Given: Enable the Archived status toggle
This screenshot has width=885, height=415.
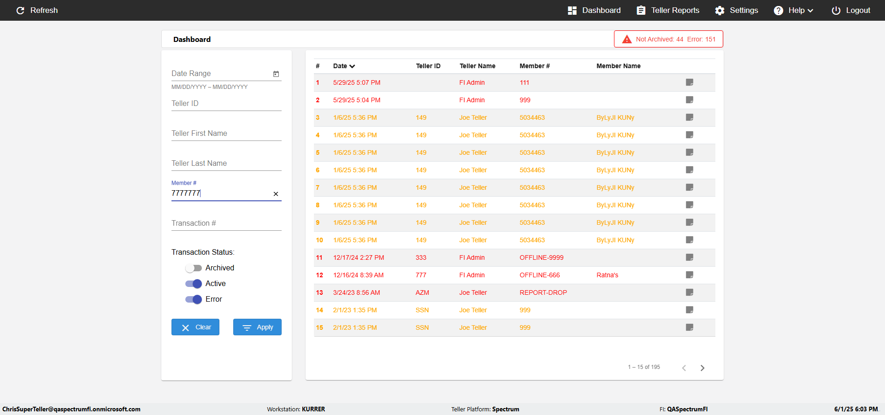Looking at the screenshot, I should click(x=194, y=268).
